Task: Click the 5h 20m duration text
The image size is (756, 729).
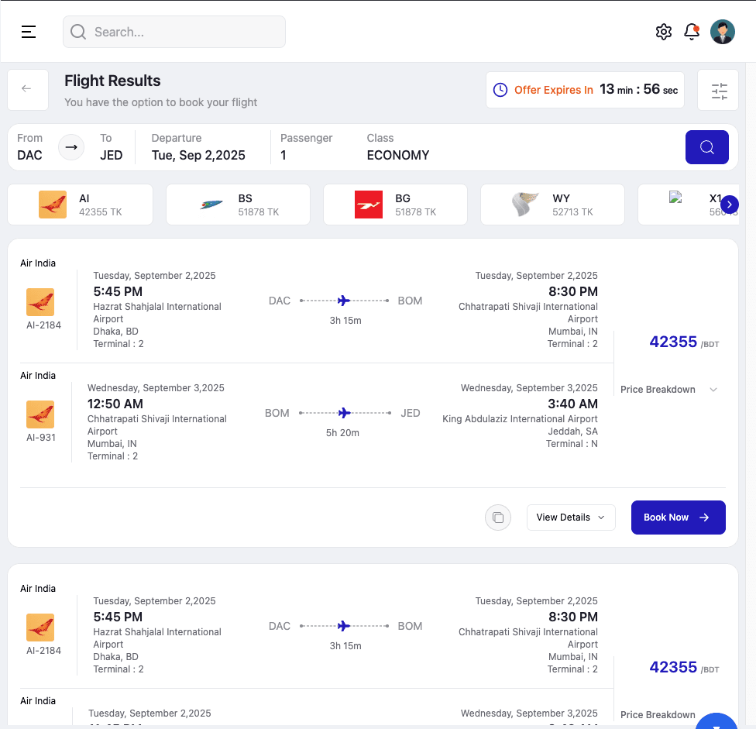Action: click(x=342, y=433)
